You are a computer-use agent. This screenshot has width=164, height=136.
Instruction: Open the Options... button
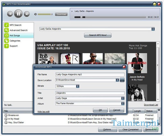108,130
